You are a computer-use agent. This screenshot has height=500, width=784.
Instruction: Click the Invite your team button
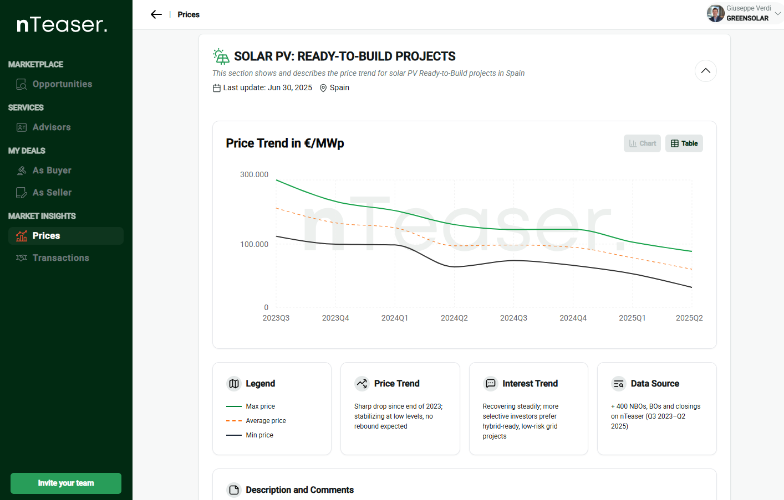(x=66, y=483)
